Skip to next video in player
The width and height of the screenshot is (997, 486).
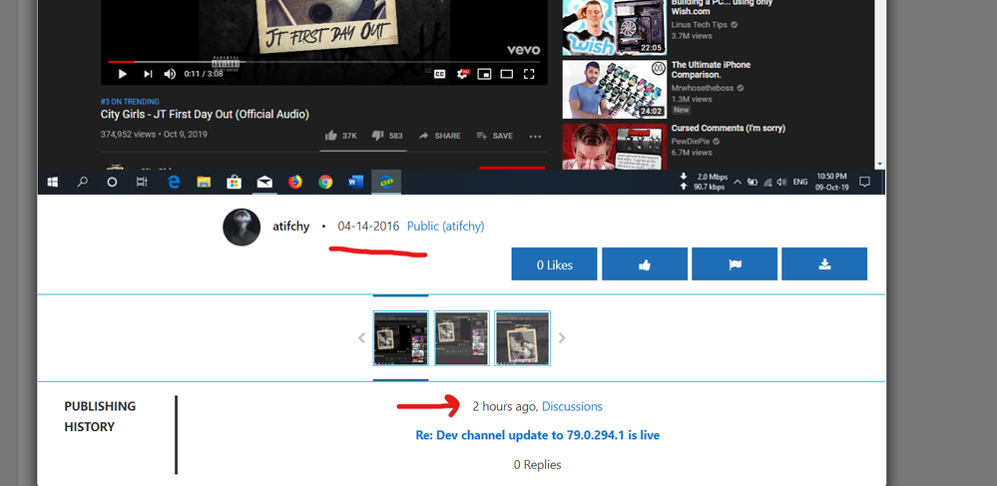(148, 75)
